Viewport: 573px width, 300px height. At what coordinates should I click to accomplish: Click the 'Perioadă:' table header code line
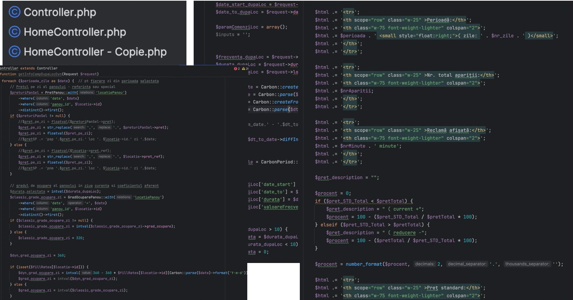(393, 20)
